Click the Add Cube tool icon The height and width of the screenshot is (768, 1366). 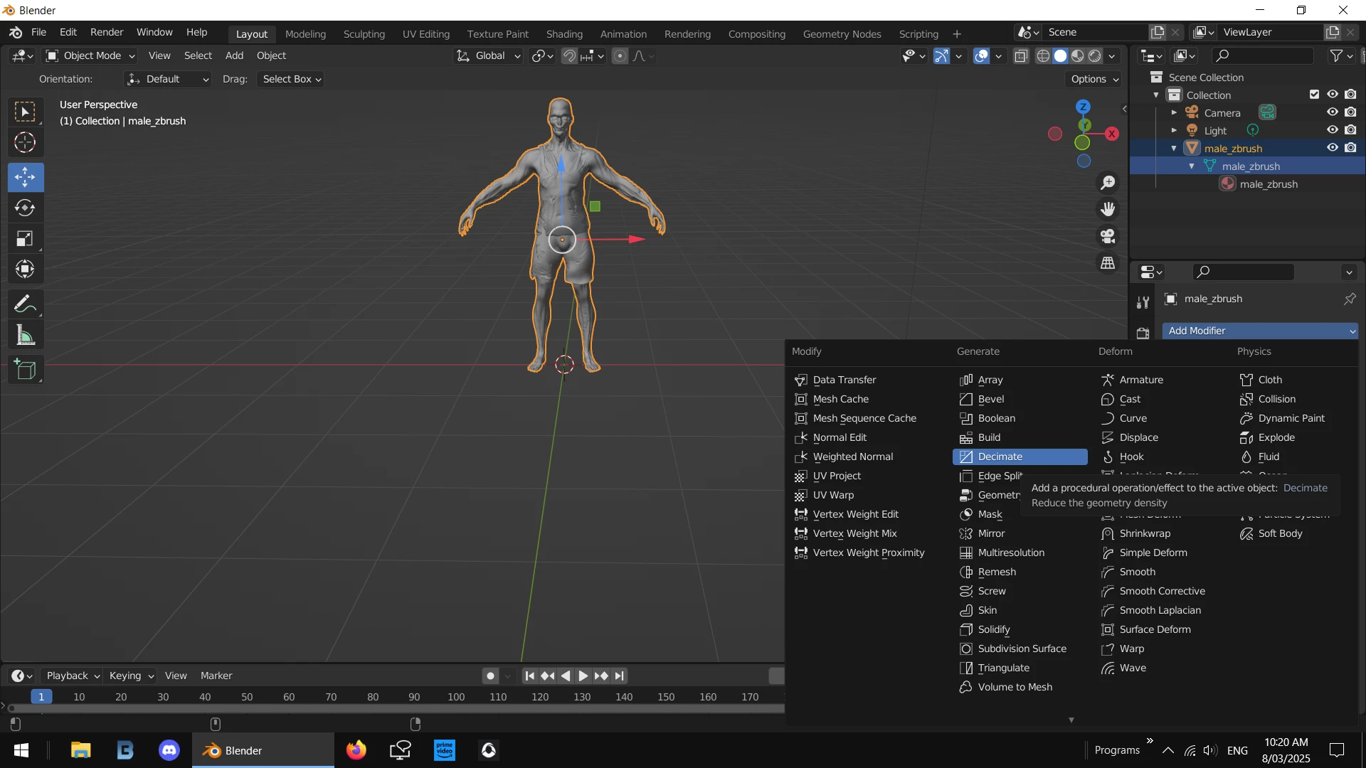(25, 370)
